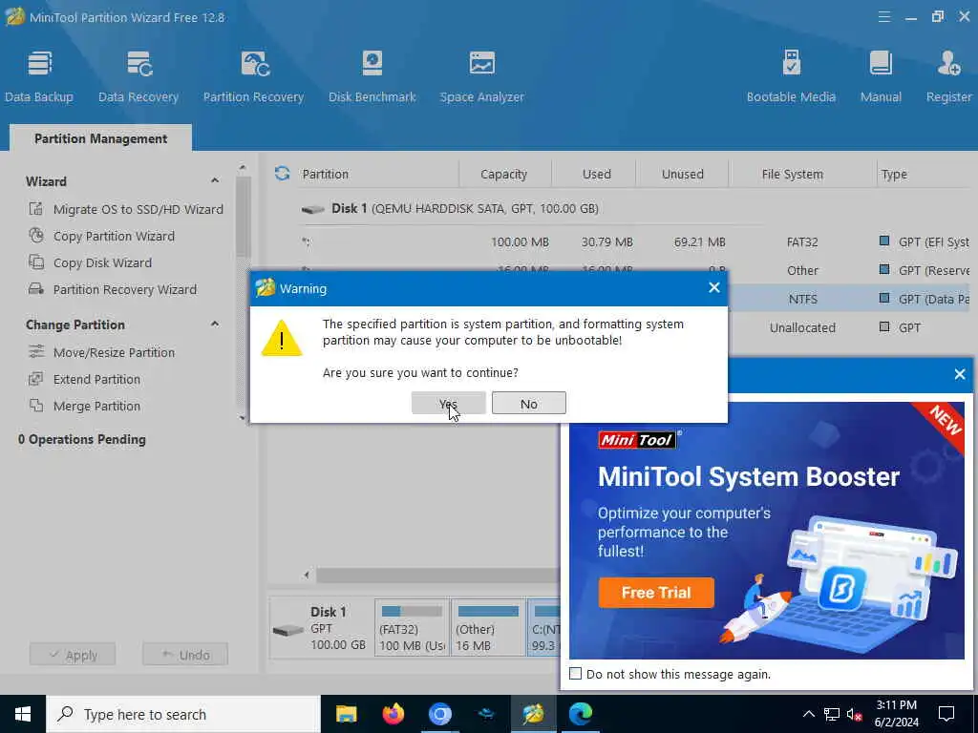Sort by the File System column header
The height and width of the screenshot is (733, 978).
[792, 174]
